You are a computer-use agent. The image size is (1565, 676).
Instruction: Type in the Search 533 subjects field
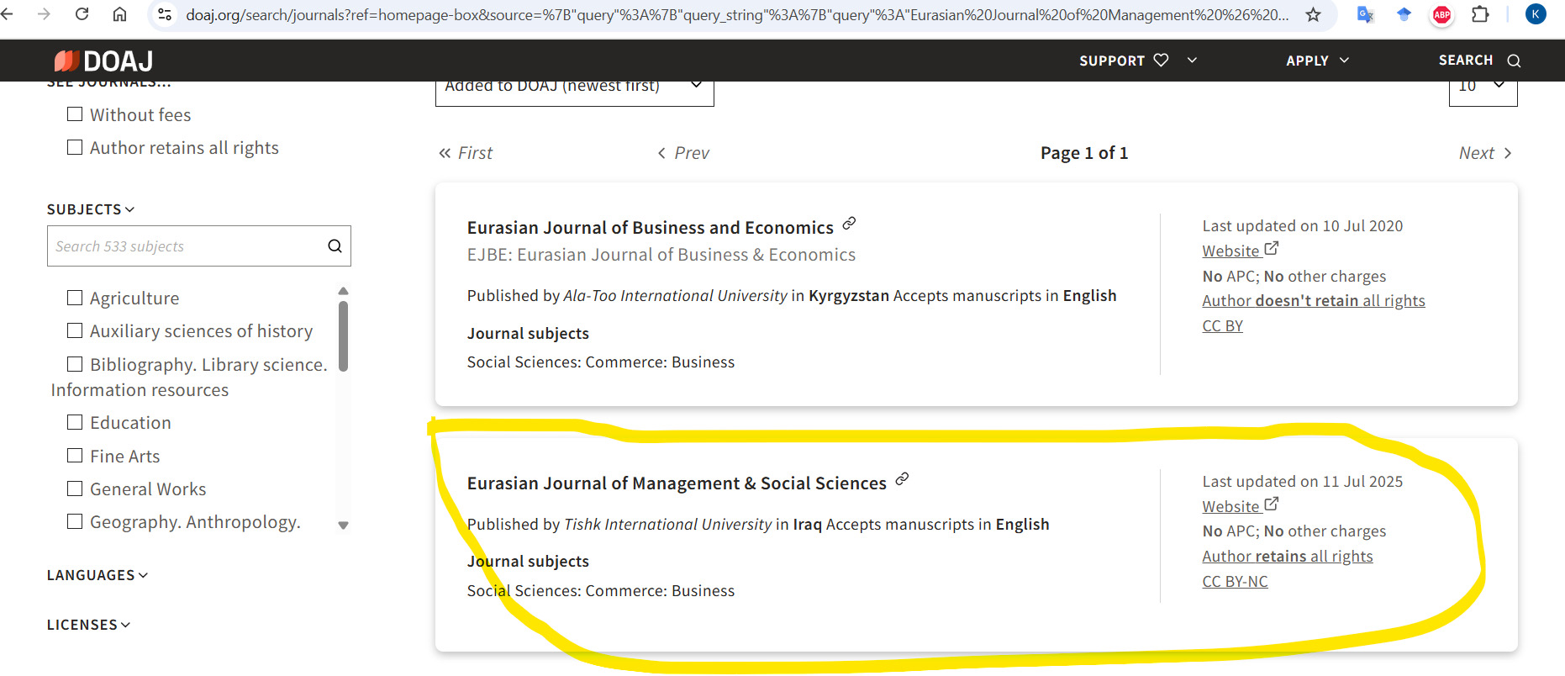[185, 246]
